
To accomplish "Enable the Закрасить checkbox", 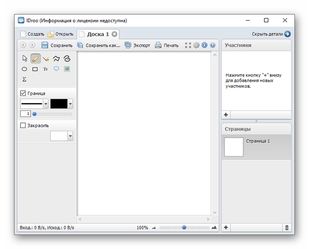I will 23,125.
